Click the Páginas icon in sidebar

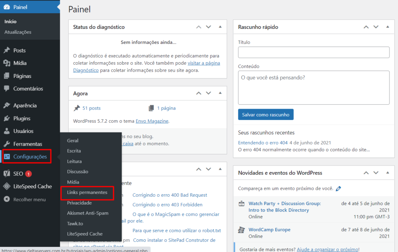pyautogui.click(x=7, y=76)
